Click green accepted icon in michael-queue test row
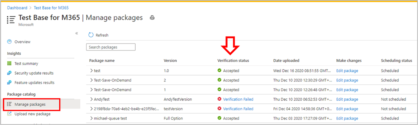Screen dimensions: 418x125 click(x=220, y=118)
